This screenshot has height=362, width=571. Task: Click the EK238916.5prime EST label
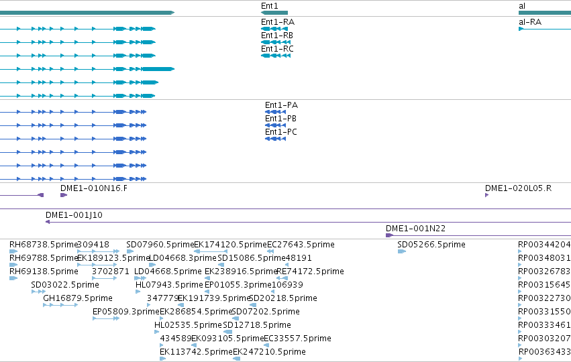pos(241,271)
